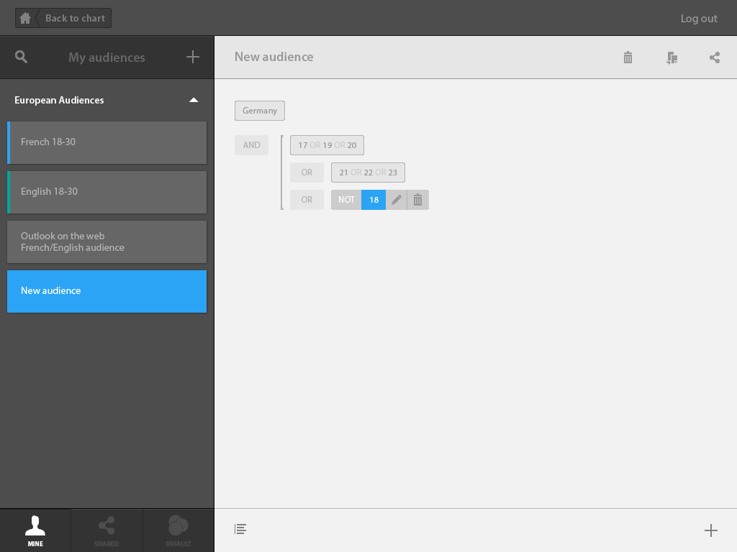Switch to the SHARED tab

pyautogui.click(x=107, y=531)
